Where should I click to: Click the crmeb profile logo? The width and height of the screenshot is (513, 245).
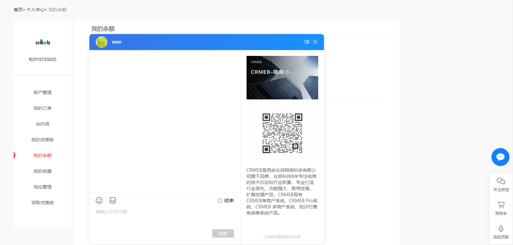43,42
